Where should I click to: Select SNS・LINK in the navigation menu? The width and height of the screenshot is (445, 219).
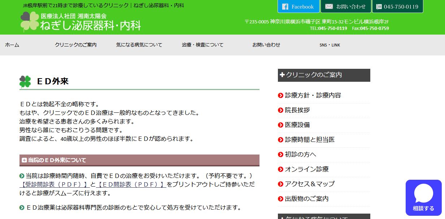(x=329, y=45)
